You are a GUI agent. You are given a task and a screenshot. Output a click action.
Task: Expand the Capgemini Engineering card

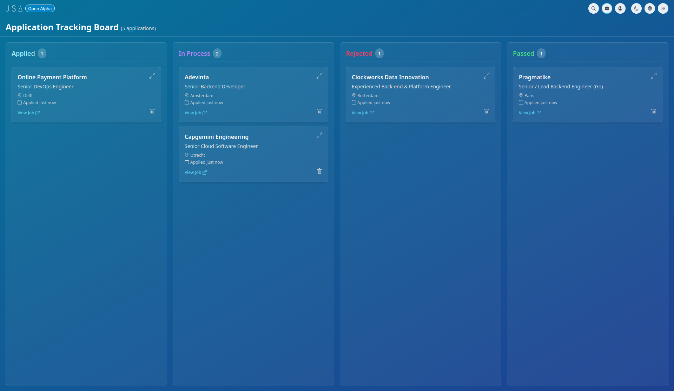(x=320, y=135)
